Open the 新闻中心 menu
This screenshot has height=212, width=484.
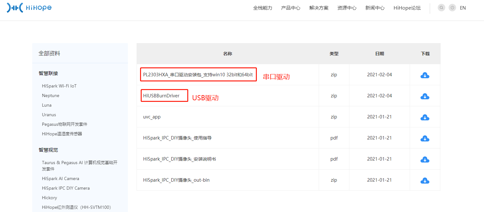pos(375,8)
